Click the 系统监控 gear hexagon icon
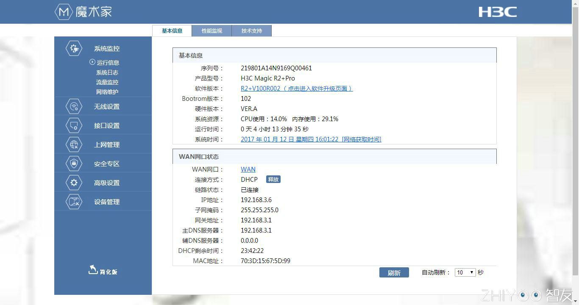Screen dimensions: 579x305 (74, 48)
